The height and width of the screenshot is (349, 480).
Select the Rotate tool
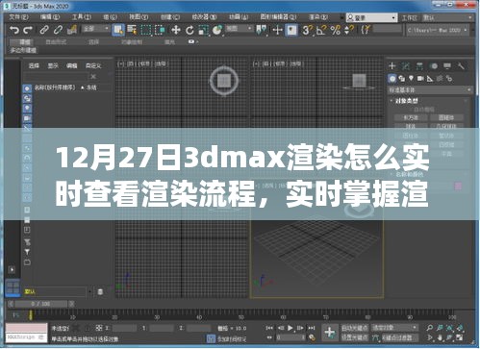(x=189, y=30)
